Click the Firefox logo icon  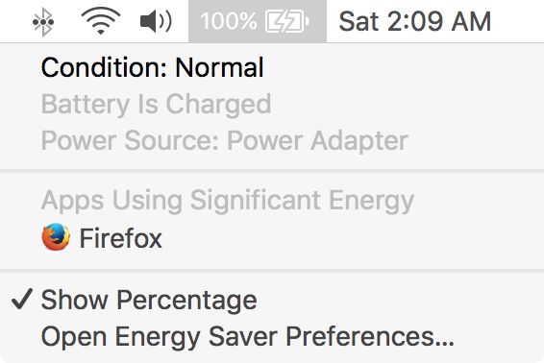coord(56,237)
